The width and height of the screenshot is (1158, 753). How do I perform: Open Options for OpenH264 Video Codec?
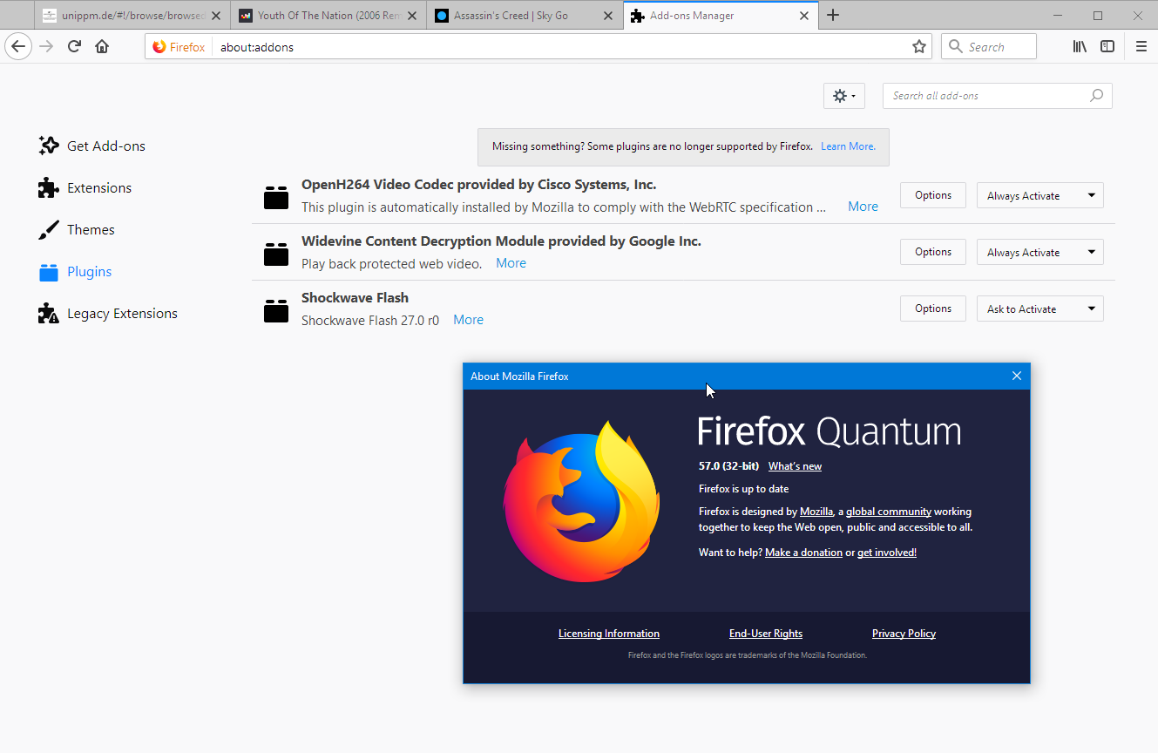pos(933,195)
